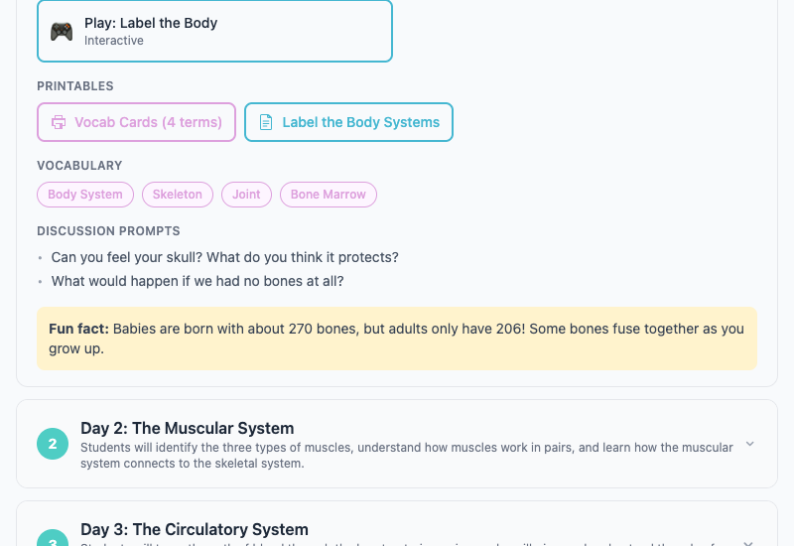Expand Day 3 using its chevron arrow
794x546 pixels.
point(749,542)
